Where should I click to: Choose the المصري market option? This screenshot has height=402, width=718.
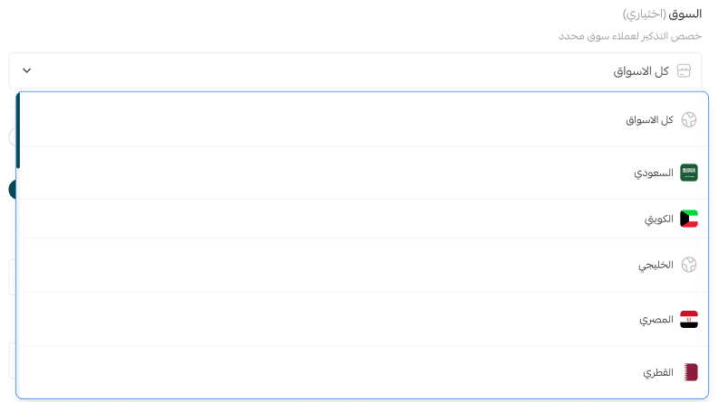pos(656,319)
